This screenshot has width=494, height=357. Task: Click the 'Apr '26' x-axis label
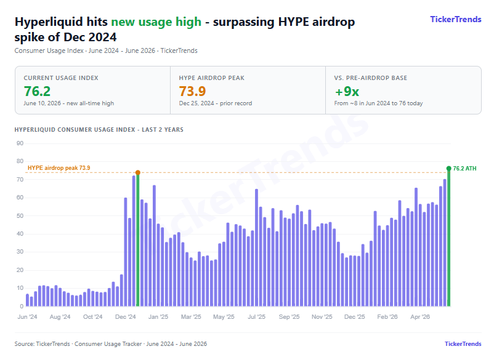pos(420,317)
